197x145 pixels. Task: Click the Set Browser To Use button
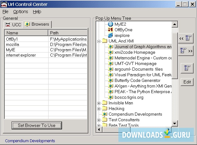tap(37, 125)
